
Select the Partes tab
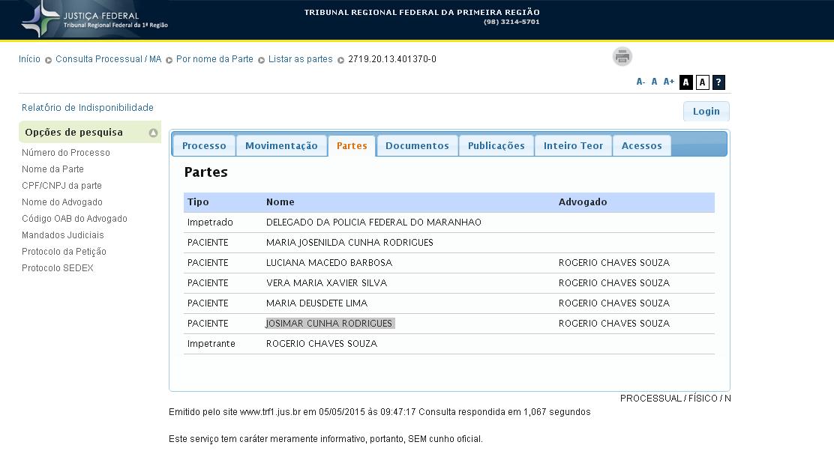coord(352,145)
